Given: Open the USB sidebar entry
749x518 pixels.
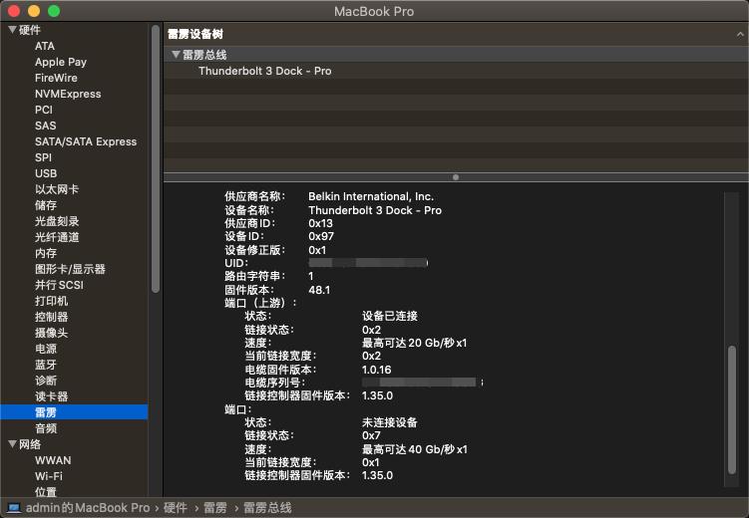Looking at the screenshot, I should [x=46, y=173].
